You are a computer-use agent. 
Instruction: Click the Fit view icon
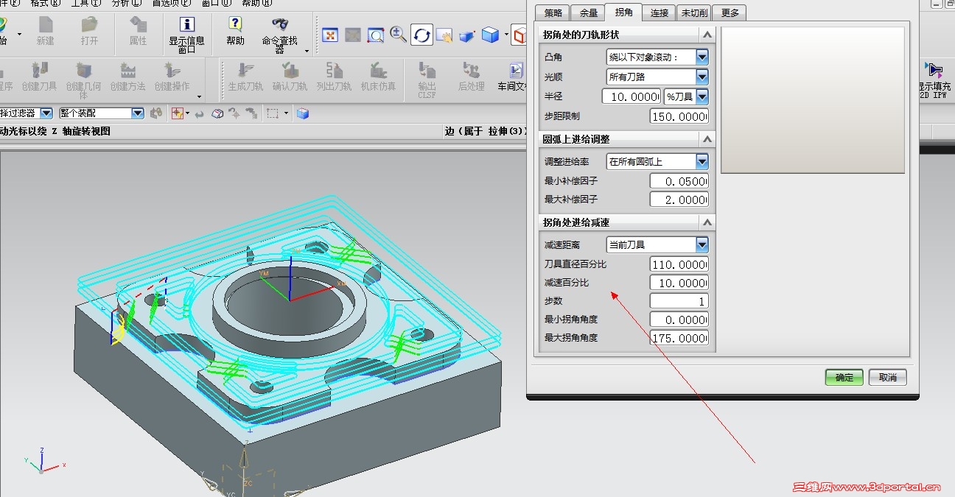pyautogui.click(x=330, y=35)
